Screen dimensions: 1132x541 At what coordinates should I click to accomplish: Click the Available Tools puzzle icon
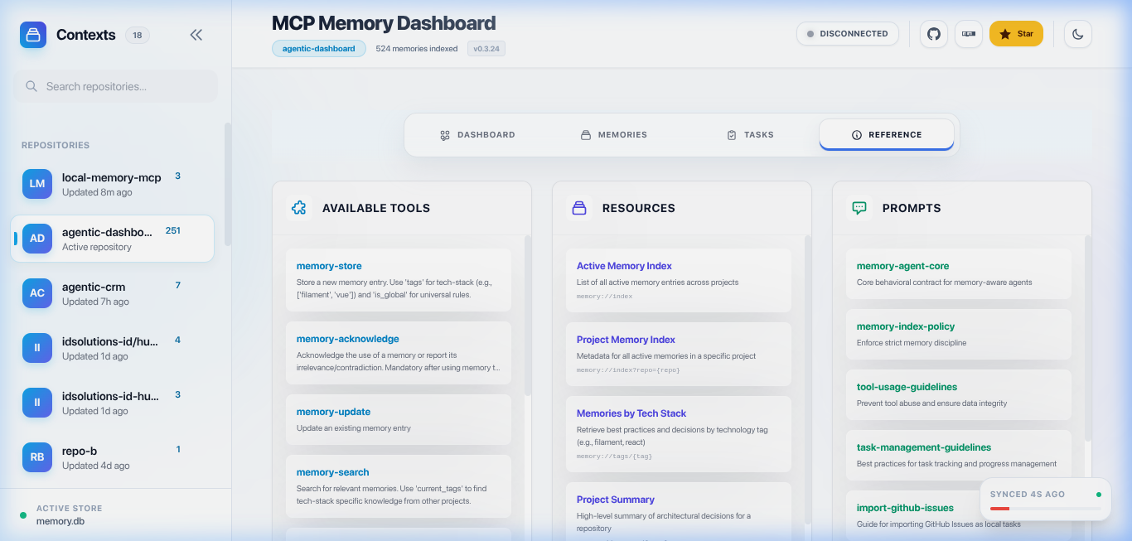tap(299, 208)
